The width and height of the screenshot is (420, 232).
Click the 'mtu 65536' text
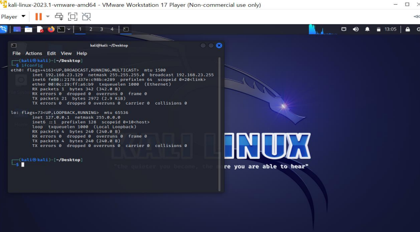pos(116,113)
